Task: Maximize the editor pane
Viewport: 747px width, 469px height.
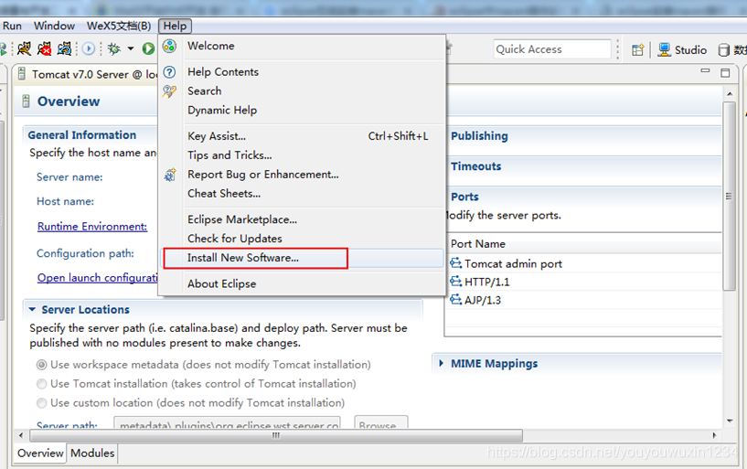Action: (725, 73)
